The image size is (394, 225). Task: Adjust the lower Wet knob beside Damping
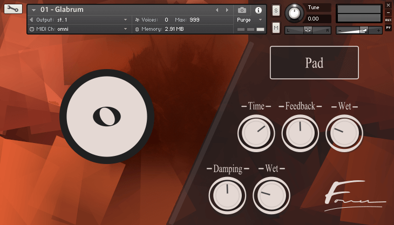coord(271,195)
